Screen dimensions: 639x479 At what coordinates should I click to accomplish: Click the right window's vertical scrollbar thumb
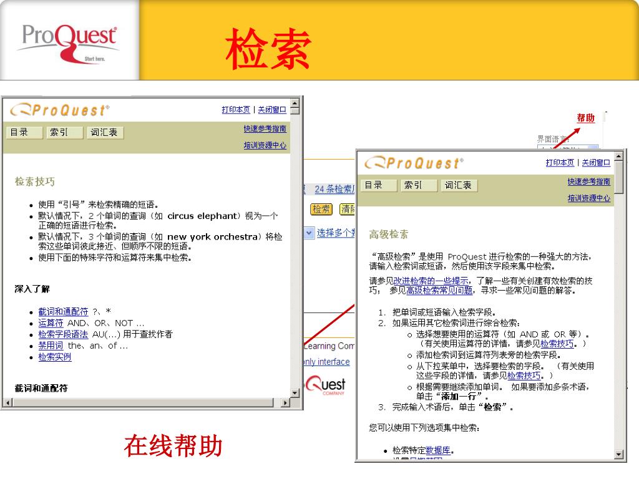619,177
